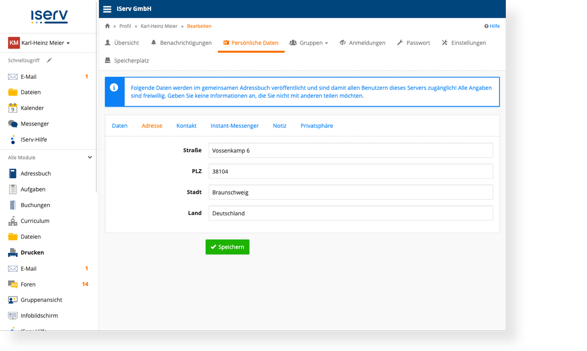
Task: Click the PLZ field containing 38104
Action: [x=350, y=171]
